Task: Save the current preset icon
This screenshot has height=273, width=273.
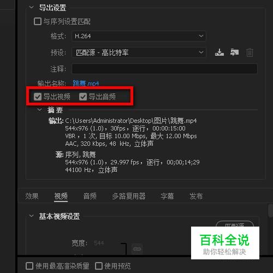Action: (x=219, y=52)
